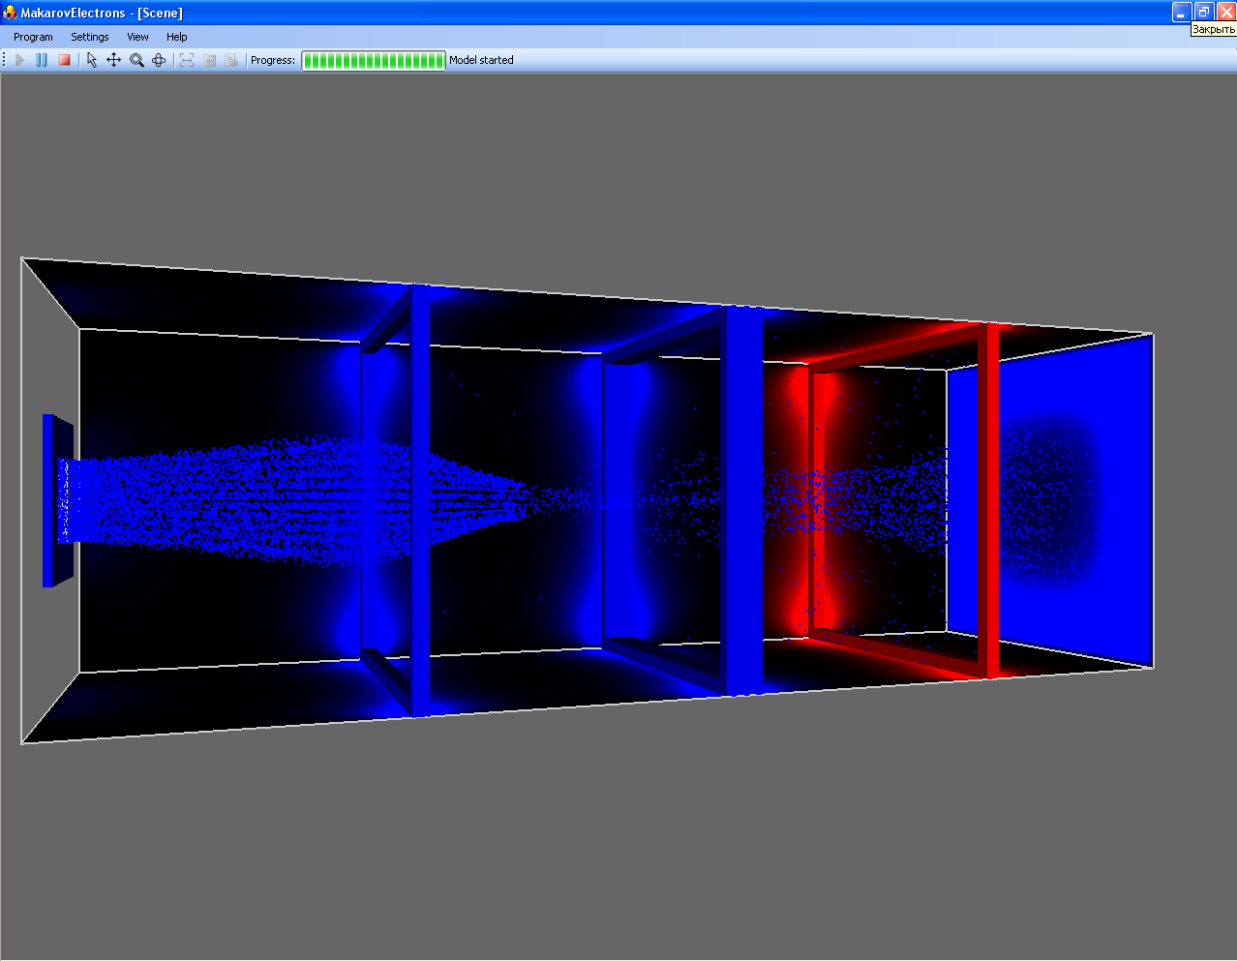Open the View menu
The height and width of the screenshot is (961, 1237).
(137, 37)
